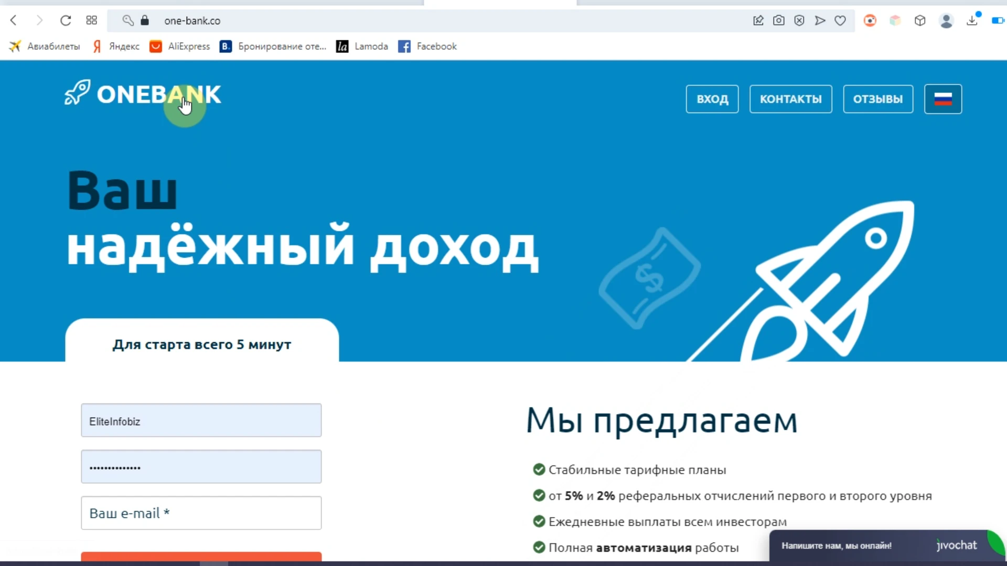Open the pin/share annotation icon

[758, 20]
